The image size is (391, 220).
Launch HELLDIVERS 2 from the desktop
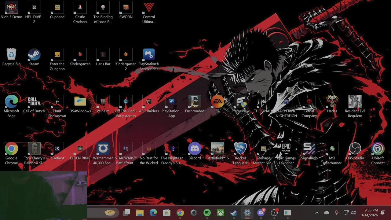[34, 13]
